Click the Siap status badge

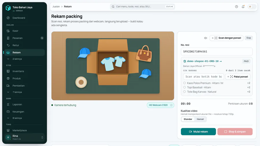pos(248,38)
